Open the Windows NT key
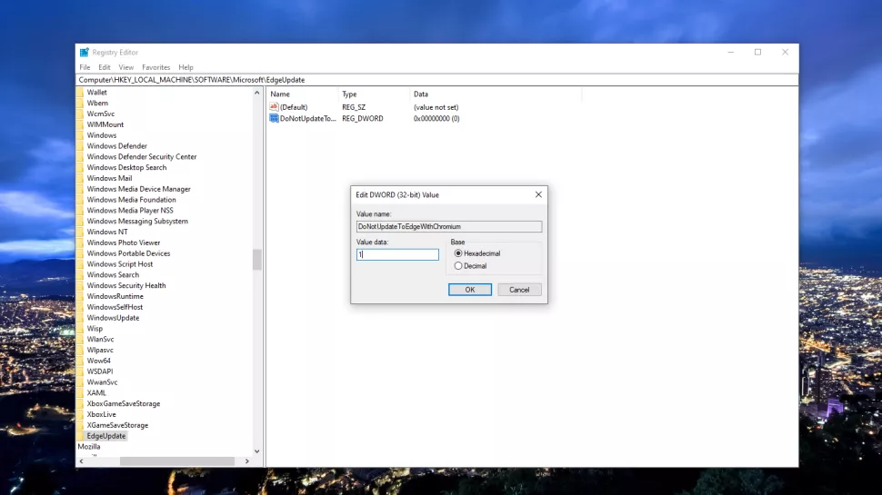The width and height of the screenshot is (882, 495). point(107,232)
